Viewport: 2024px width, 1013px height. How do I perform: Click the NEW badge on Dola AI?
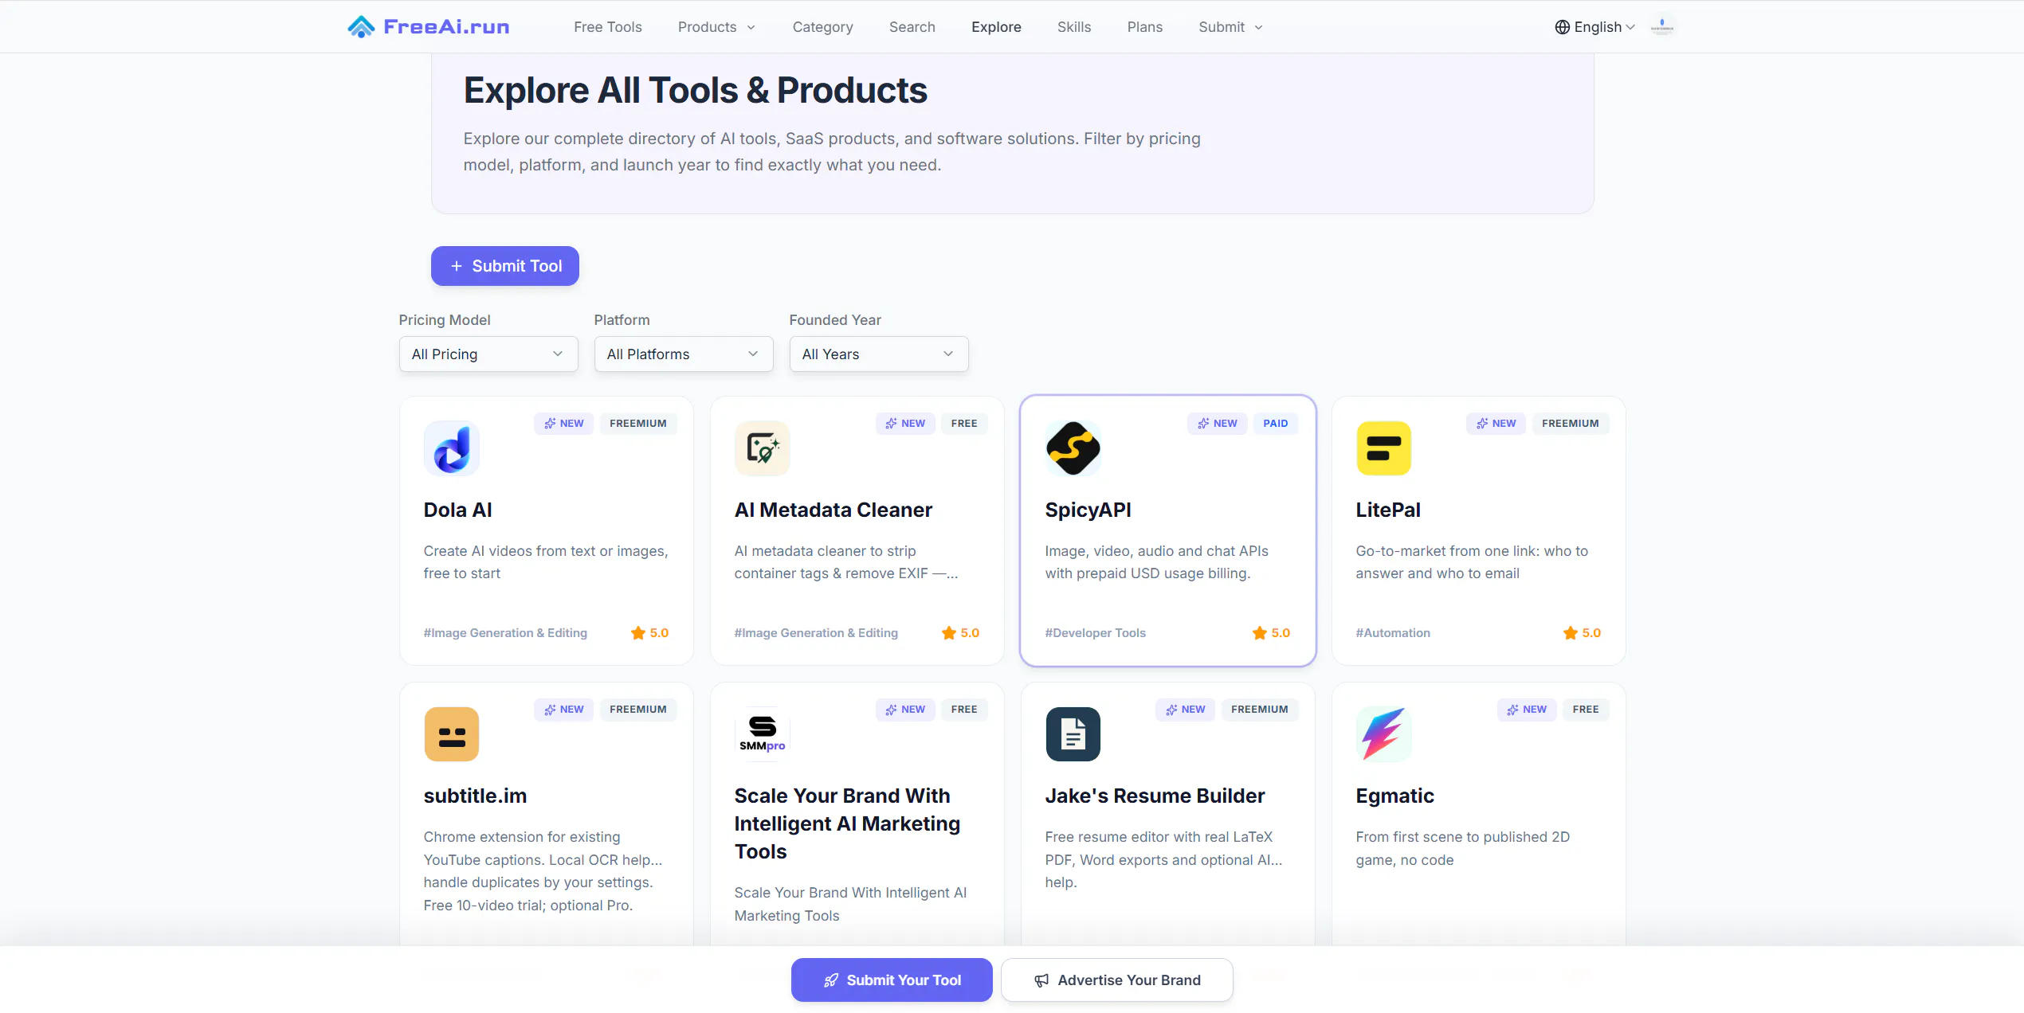pos(564,424)
